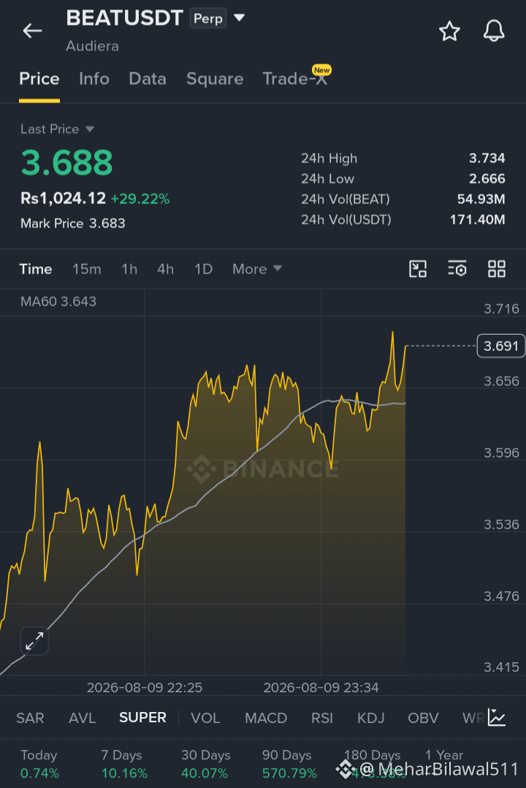Click the MA60 3.643 label

tap(58, 301)
